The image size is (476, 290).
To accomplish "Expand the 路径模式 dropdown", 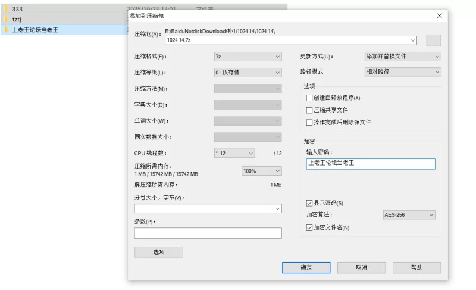I will [x=403, y=71].
